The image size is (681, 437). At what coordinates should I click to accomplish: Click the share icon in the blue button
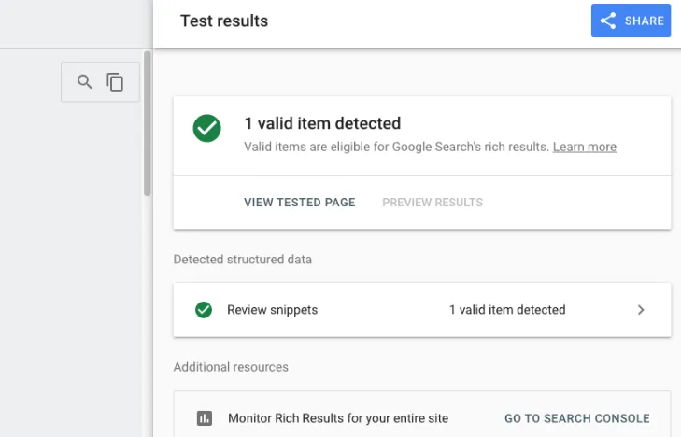click(608, 21)
